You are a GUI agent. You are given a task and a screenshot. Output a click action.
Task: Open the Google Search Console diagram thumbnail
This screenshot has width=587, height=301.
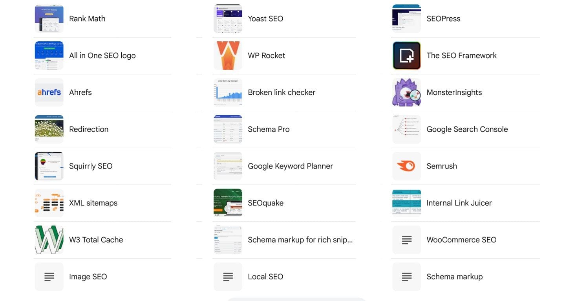406,129
